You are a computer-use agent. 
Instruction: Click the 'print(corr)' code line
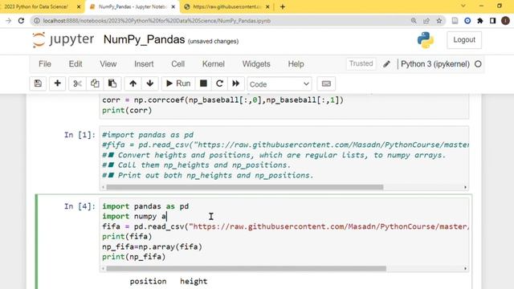pos(127,111)
